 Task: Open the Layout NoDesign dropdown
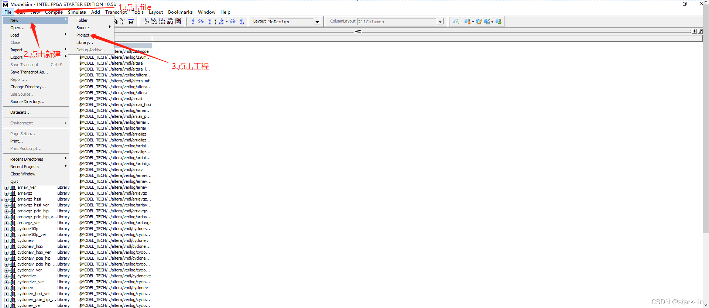[x=317, y=22]
